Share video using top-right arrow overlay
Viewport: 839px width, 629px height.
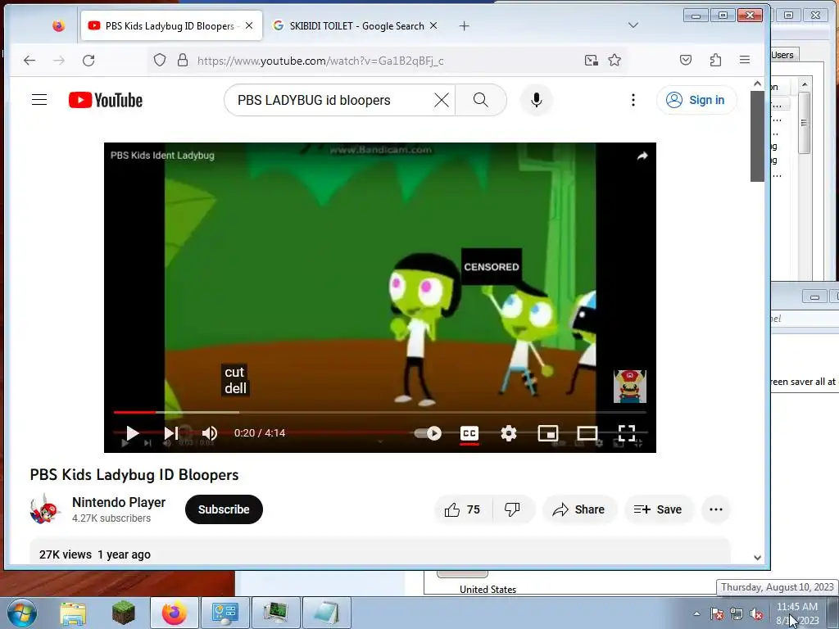(642, 156)
